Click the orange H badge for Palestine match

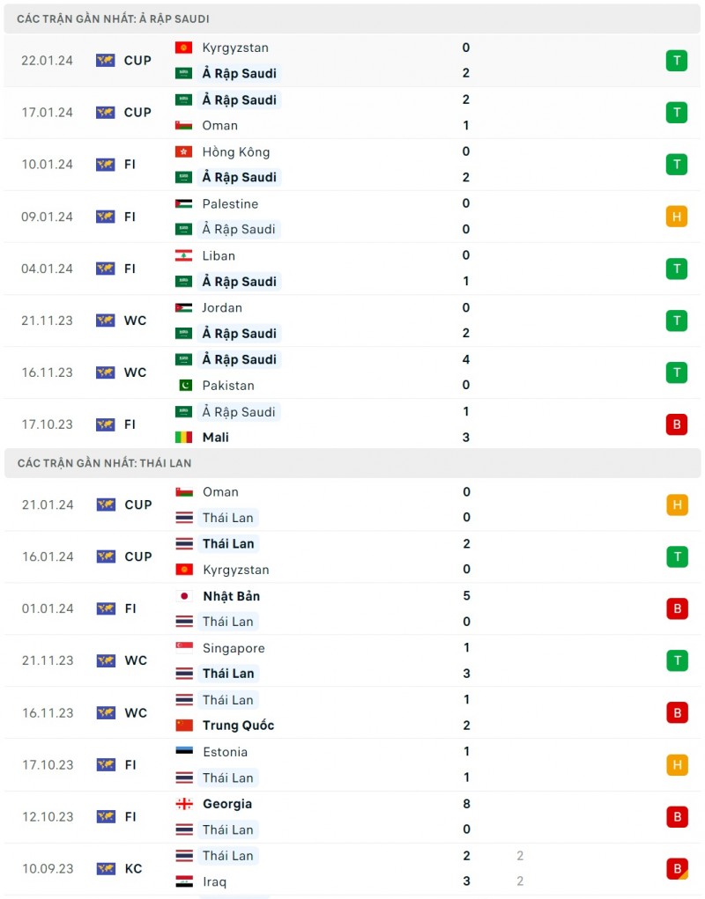676,217
